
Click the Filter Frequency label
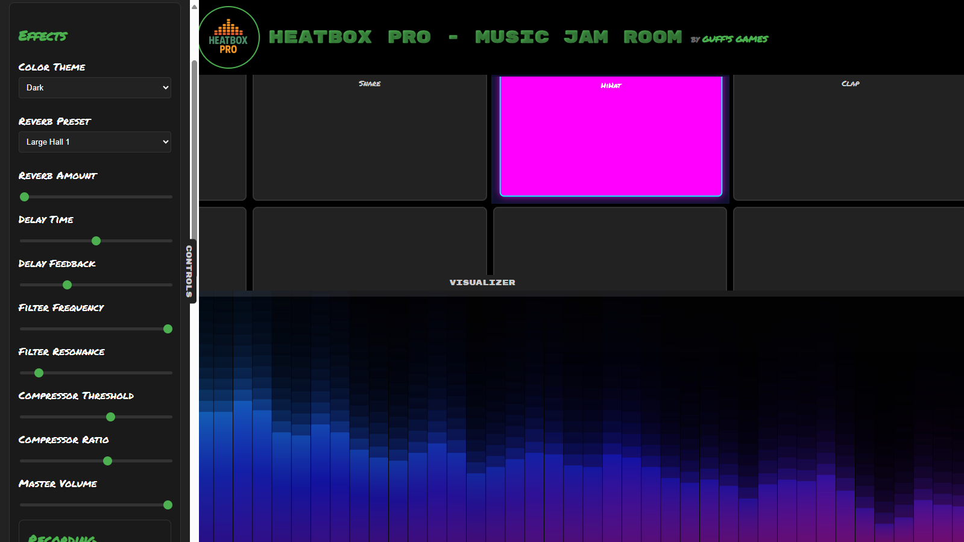pyautogui.click(x=61, y=307)
